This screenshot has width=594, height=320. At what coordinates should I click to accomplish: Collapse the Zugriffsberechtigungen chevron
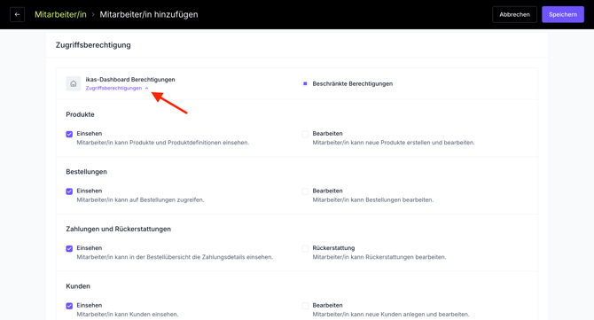pyautogui.click(x=146, y=89)
